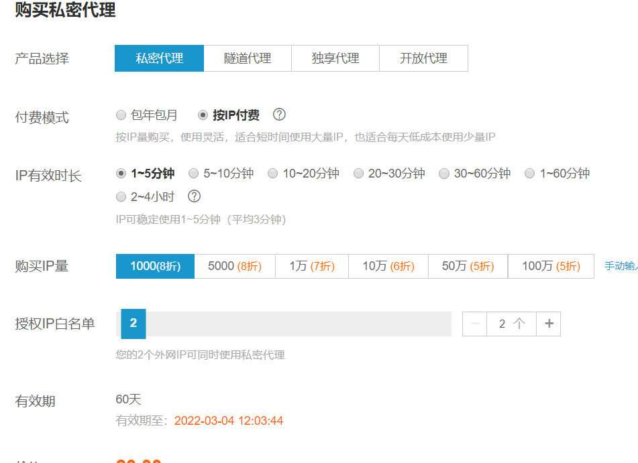Click the 按IP量购买 description hint text
This screenshot has width=638, height=463.
[x=305, y=137]
